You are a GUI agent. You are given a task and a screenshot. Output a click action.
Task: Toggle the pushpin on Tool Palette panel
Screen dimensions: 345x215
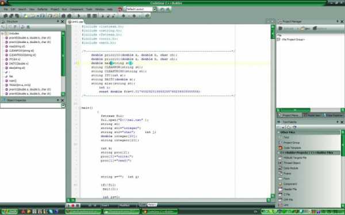tap(338, 122)
